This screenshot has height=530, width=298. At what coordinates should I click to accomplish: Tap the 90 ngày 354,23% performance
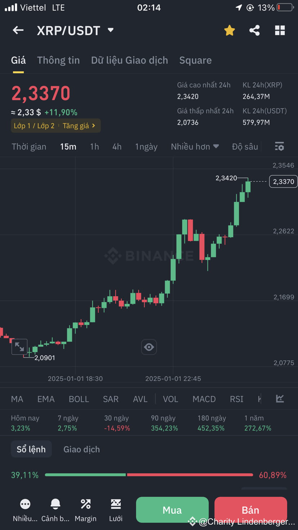pyautogui.click(x=164, y=423)
